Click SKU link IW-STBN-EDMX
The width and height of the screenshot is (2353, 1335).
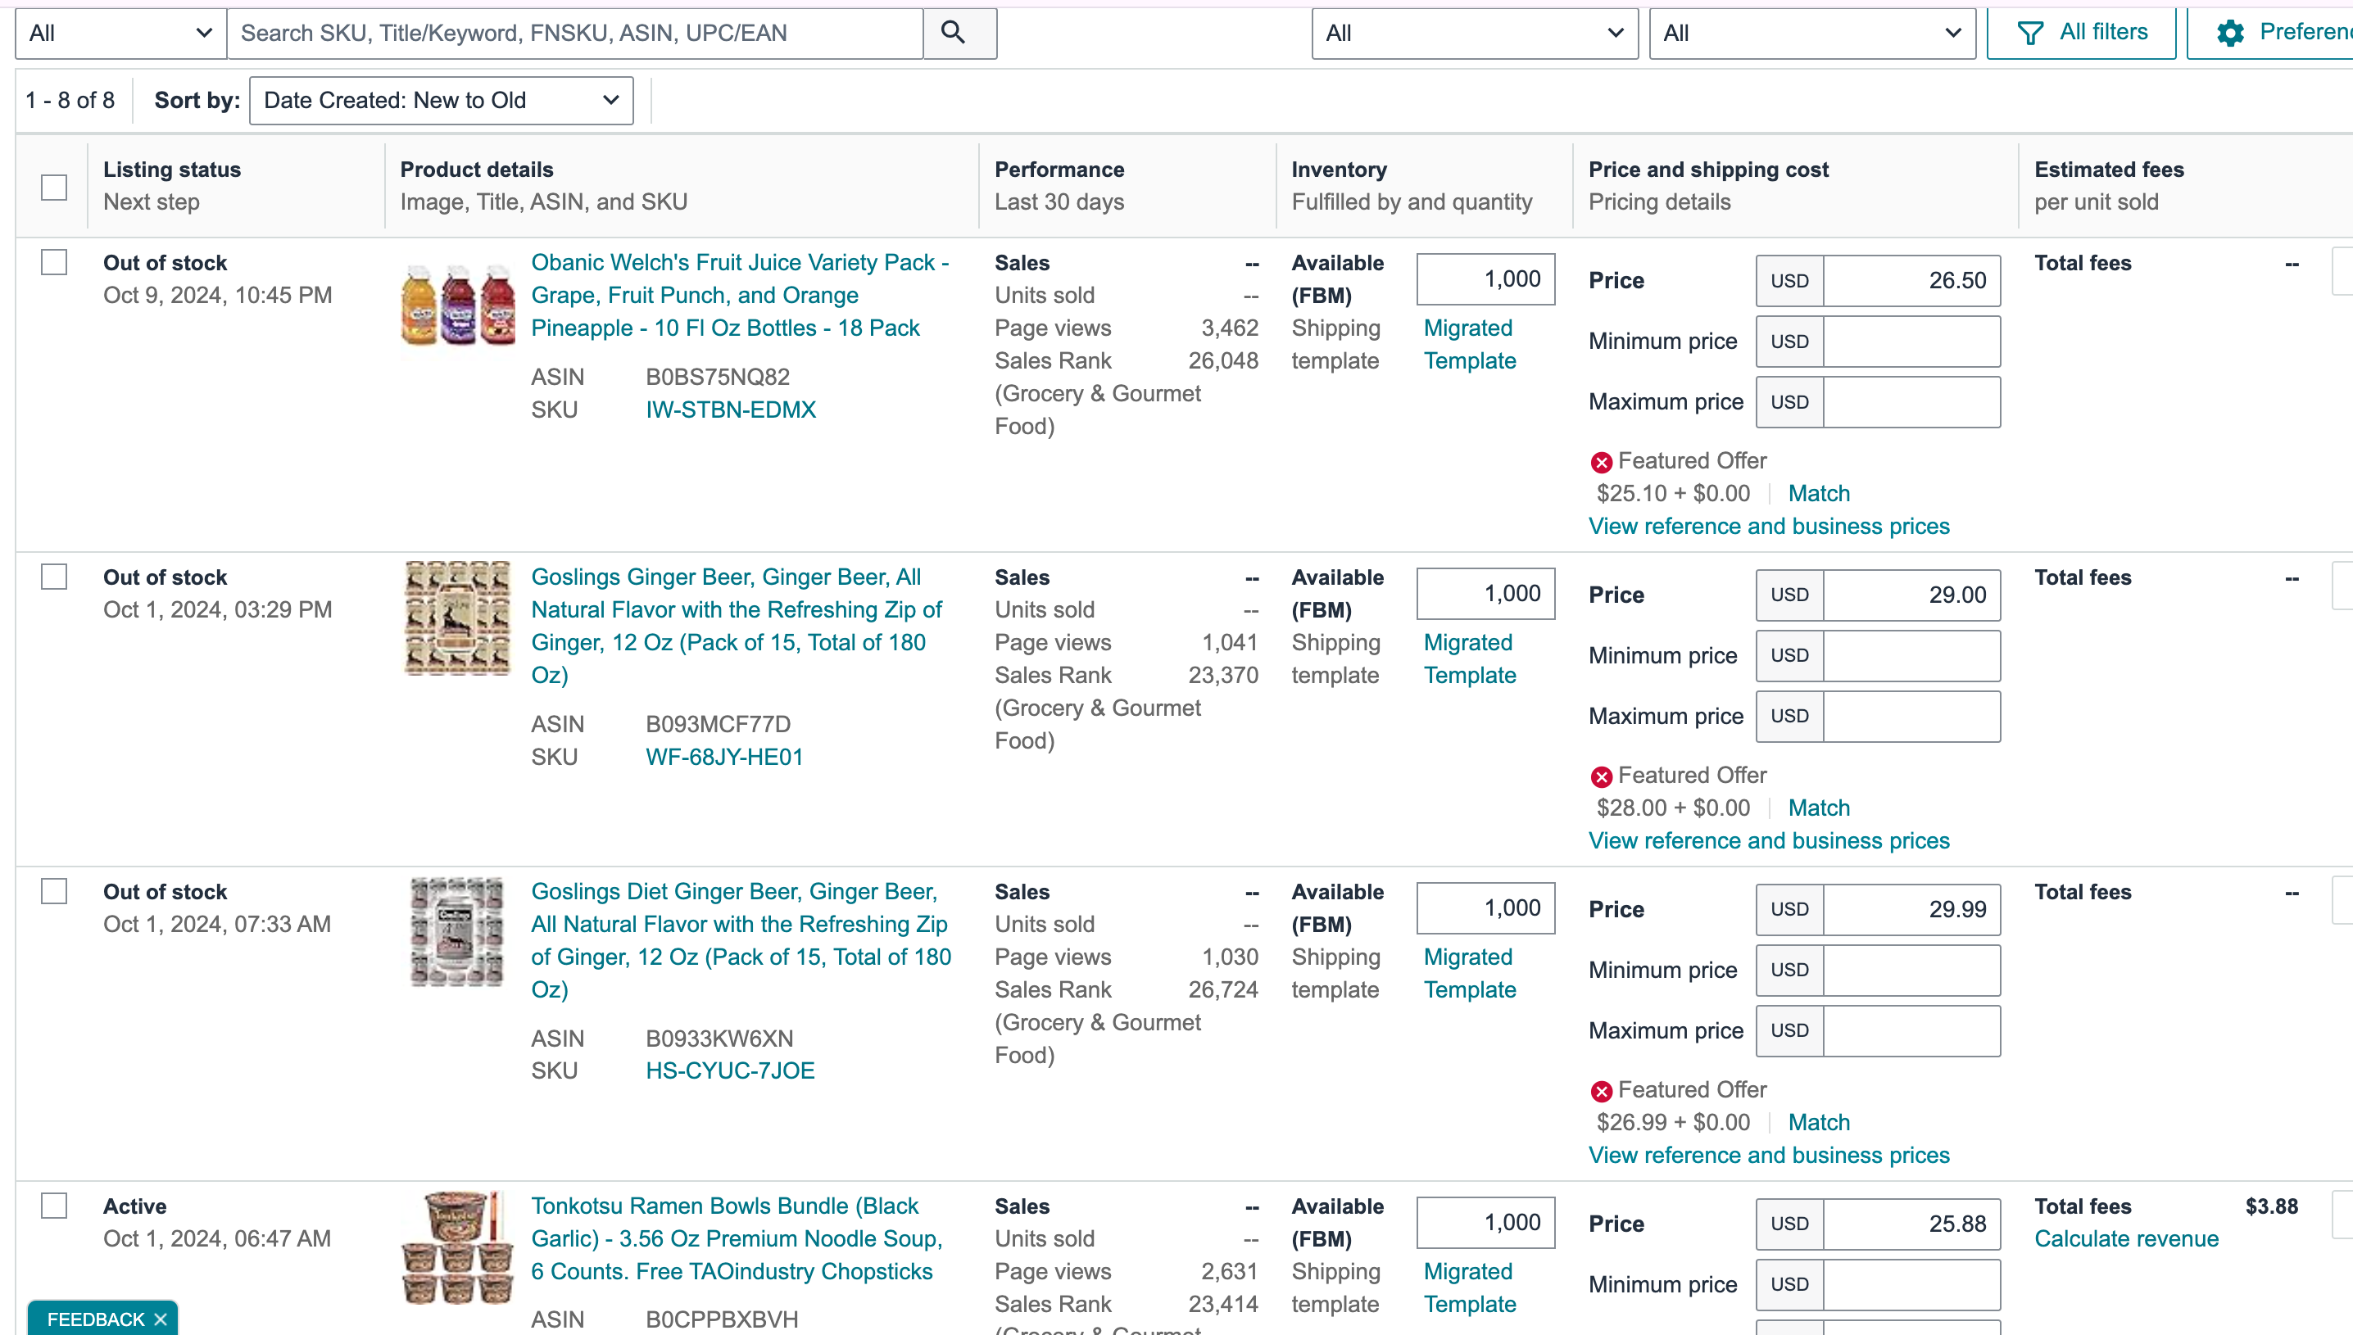coord(731,410)
